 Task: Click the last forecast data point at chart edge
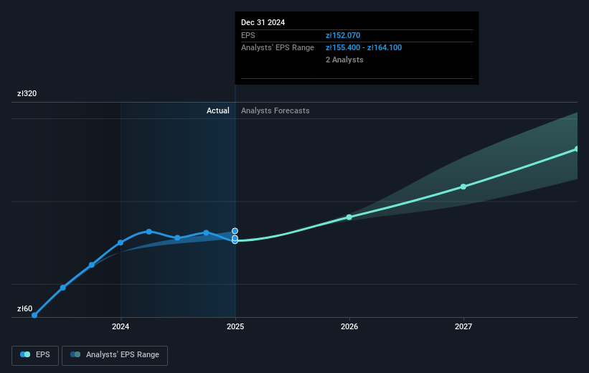[576, 149]
